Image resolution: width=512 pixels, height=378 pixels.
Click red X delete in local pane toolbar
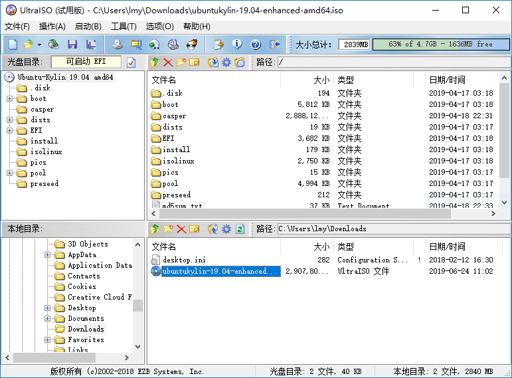(x=181, y=229)
